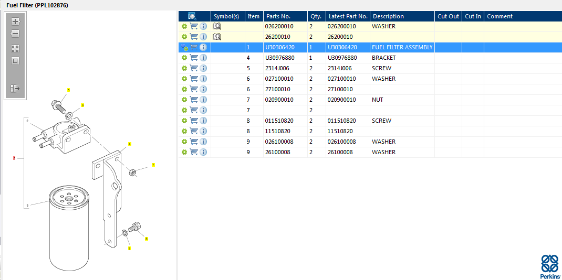Zoom in on the parts diagram
The height and width of the screenshot is (280, 562).
15,21
